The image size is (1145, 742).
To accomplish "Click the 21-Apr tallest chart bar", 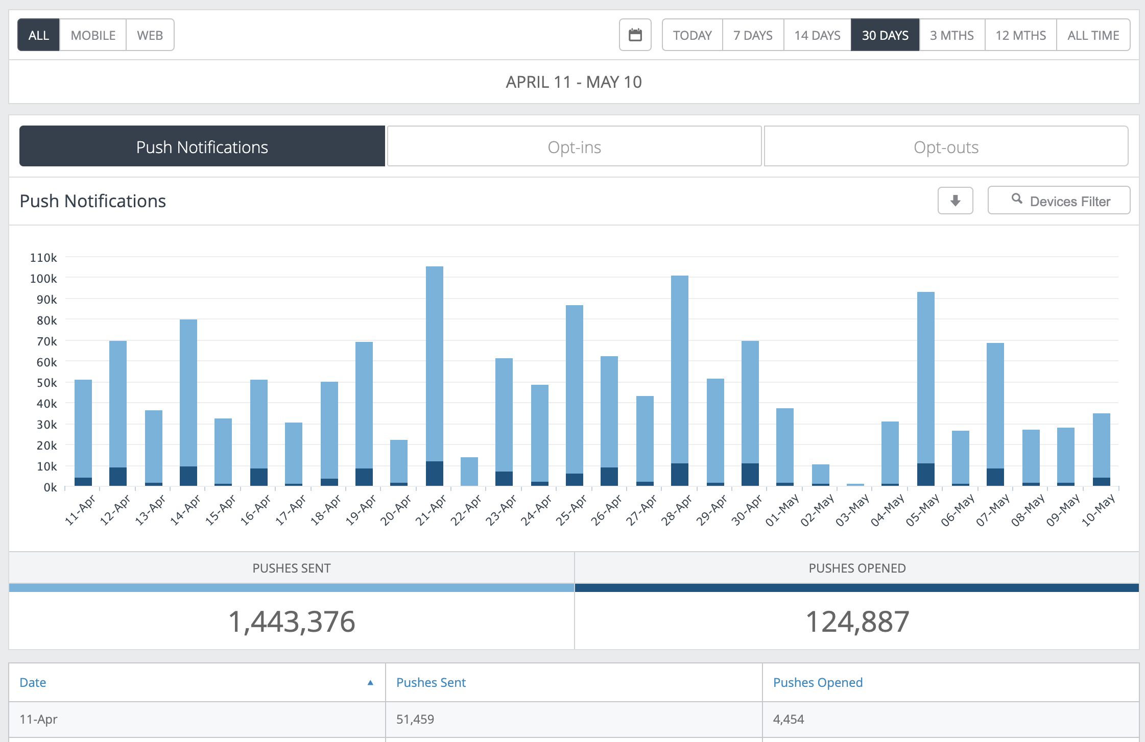I will pyautogui.click(x=435, y=362).
